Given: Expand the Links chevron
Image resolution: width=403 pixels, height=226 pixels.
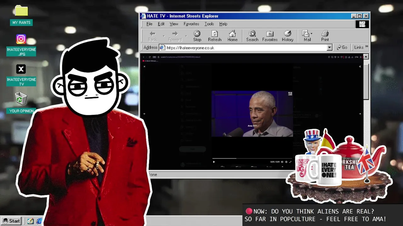Looking at the screenshot, I should coord(367,47).
